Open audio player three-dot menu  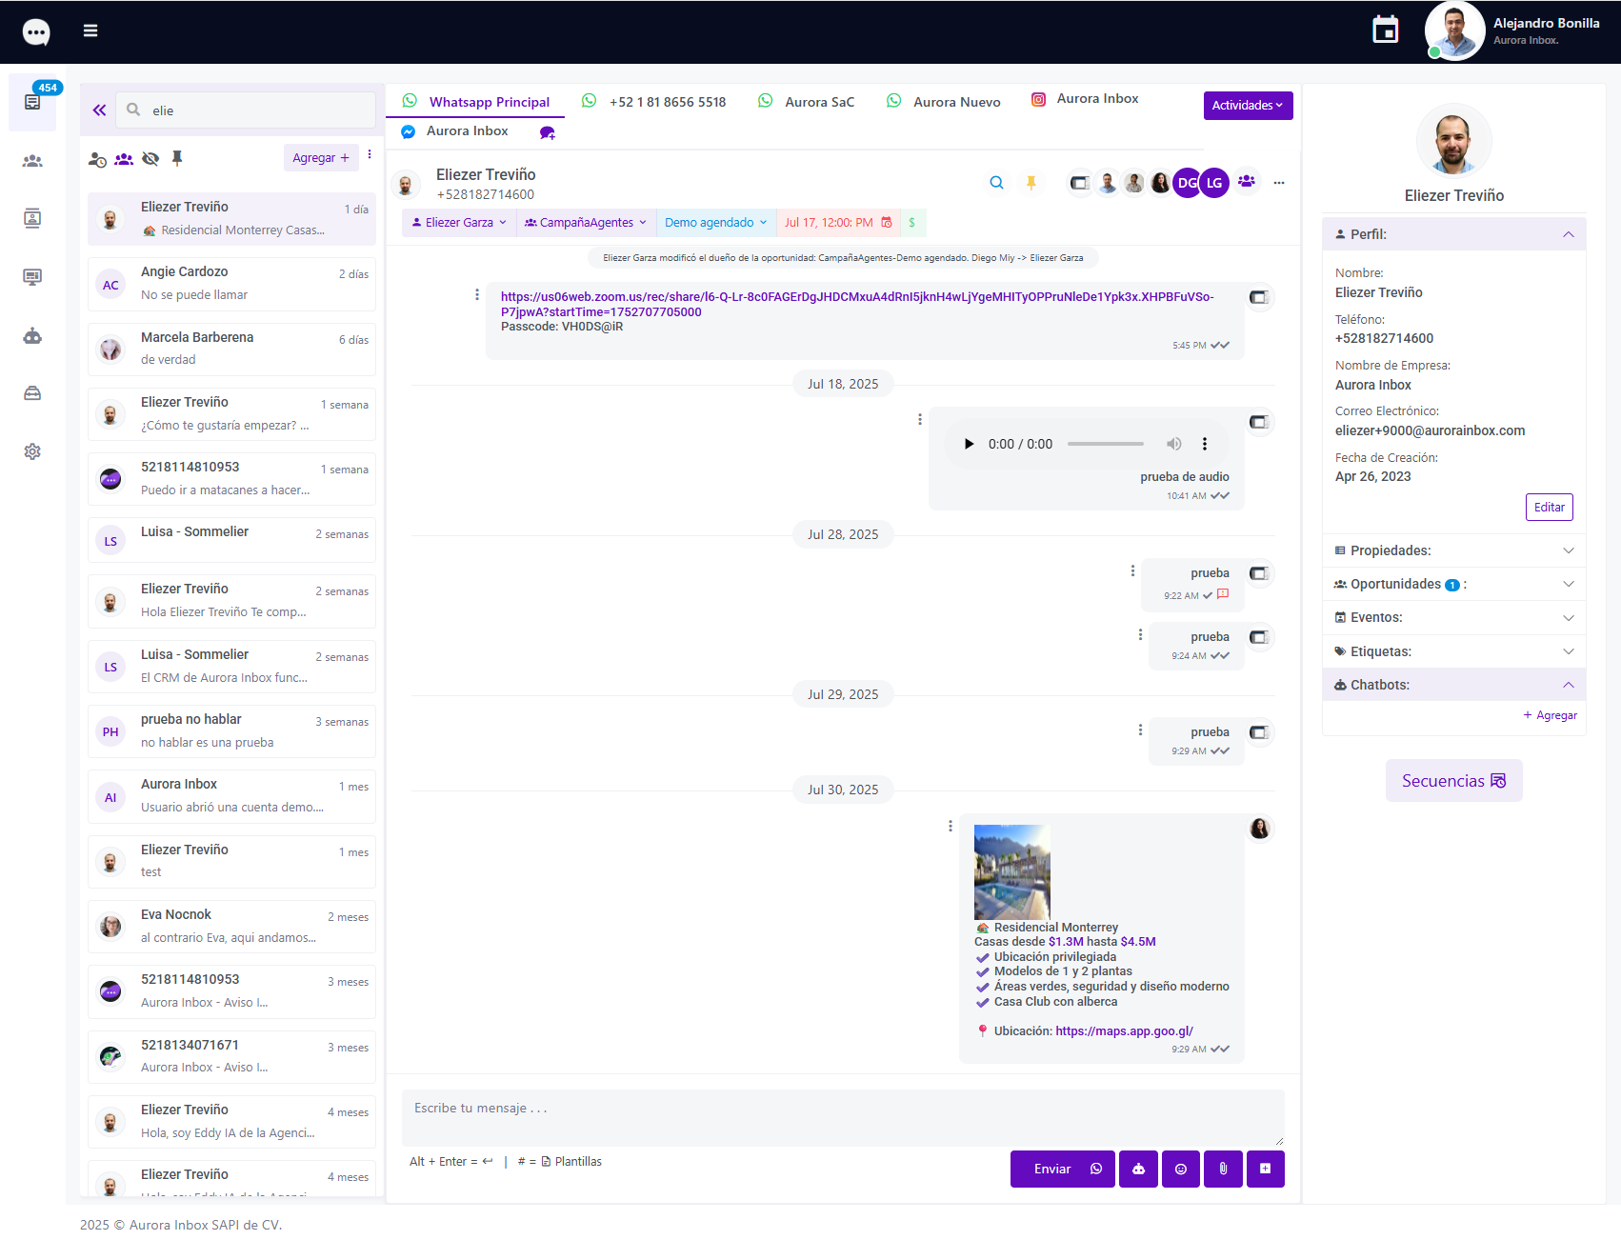[1205, 444]
